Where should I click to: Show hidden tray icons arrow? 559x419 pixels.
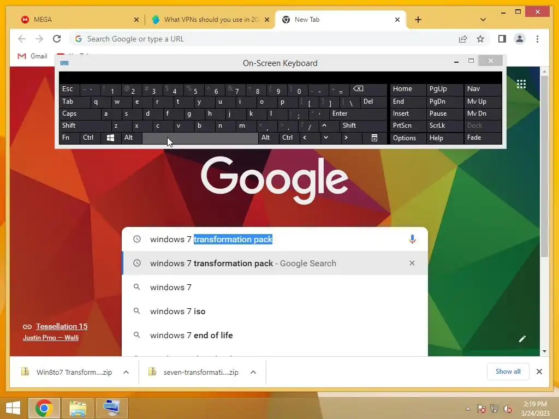tap(468, 409)
